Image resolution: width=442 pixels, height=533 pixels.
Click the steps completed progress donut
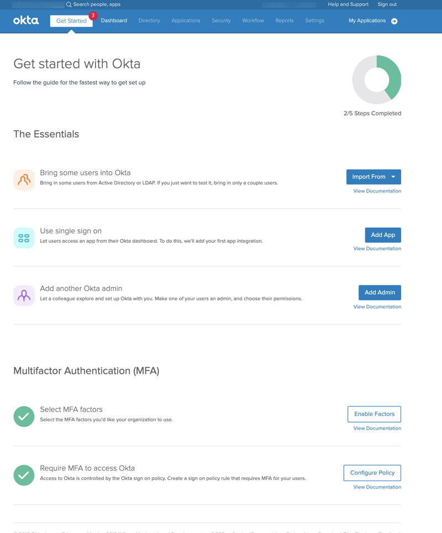tap(377, 80)
